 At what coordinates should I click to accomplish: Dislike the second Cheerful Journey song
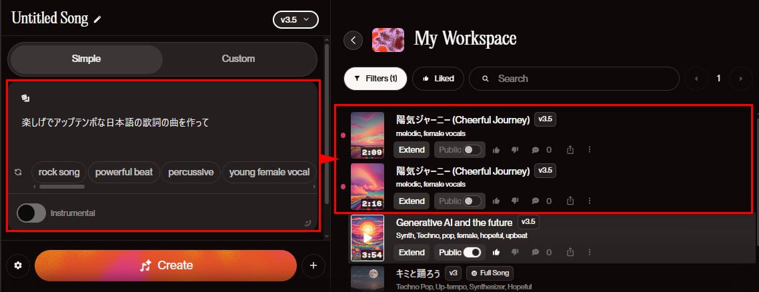515,201
